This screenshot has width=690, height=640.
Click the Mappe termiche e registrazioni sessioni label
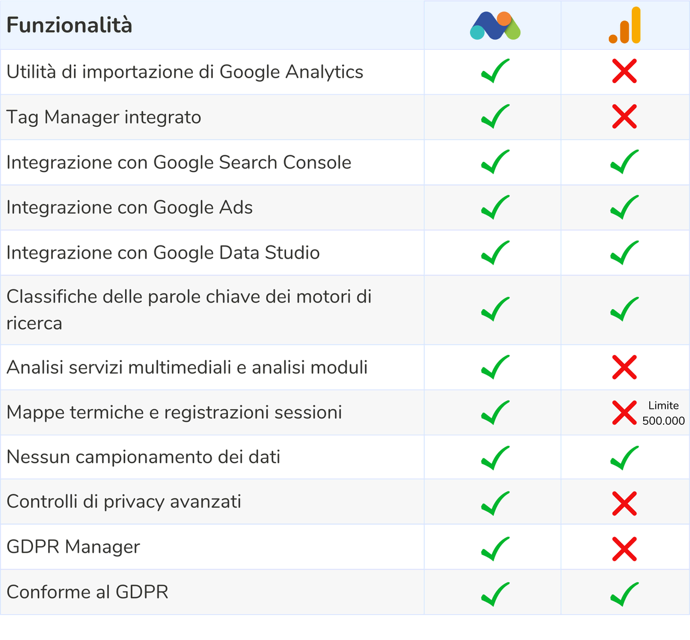(174, 412)
